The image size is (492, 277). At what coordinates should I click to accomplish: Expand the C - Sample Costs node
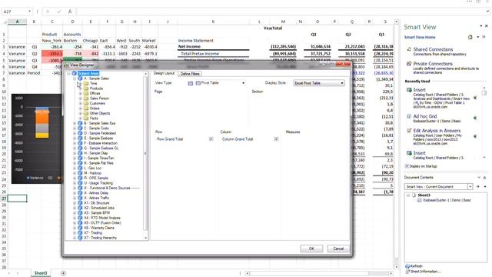(x=75, y=128)
